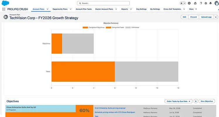Click the Salesforce cloud logo

pos(5,3)
